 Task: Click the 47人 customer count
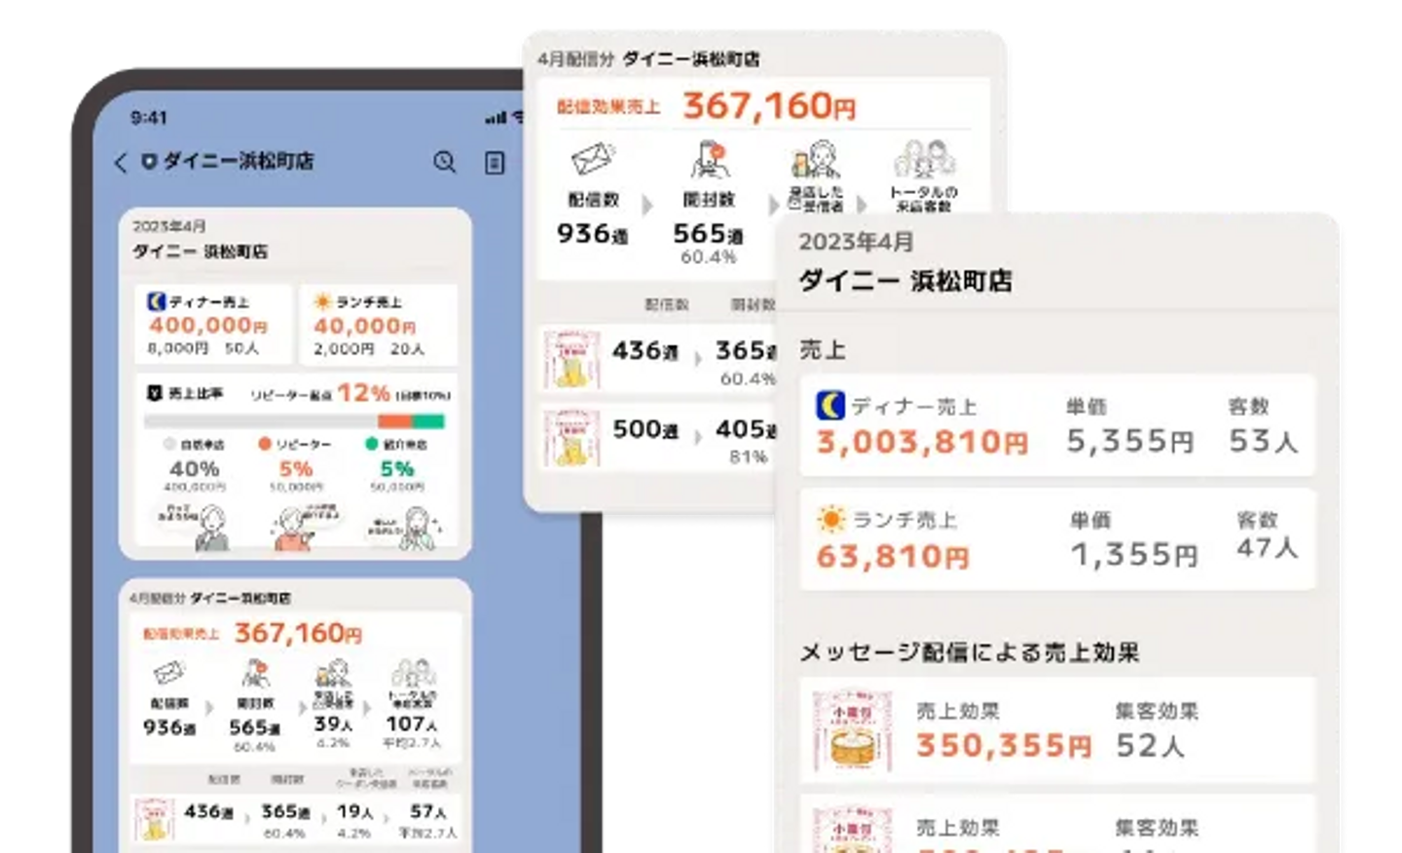(1267, 547)
